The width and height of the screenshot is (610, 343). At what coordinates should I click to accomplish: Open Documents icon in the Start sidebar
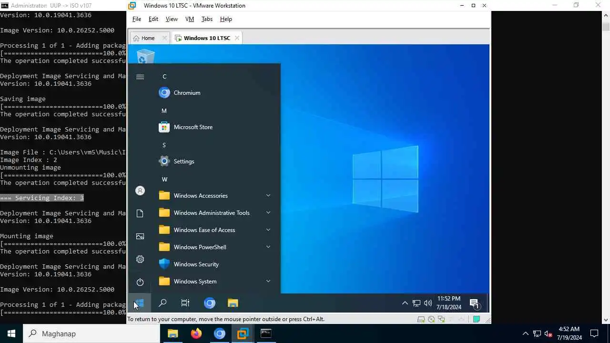(140, 213)
